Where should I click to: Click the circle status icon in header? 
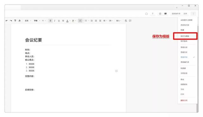(147, 14)
